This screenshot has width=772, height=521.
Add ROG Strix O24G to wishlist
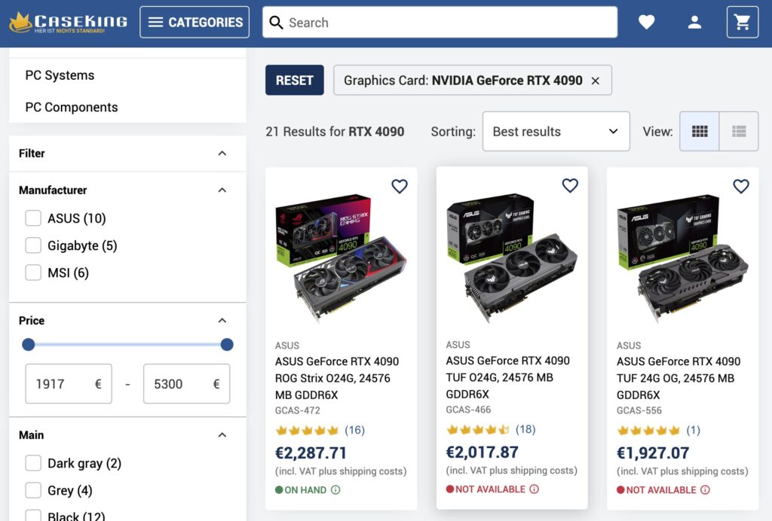(x=400, y=187)
